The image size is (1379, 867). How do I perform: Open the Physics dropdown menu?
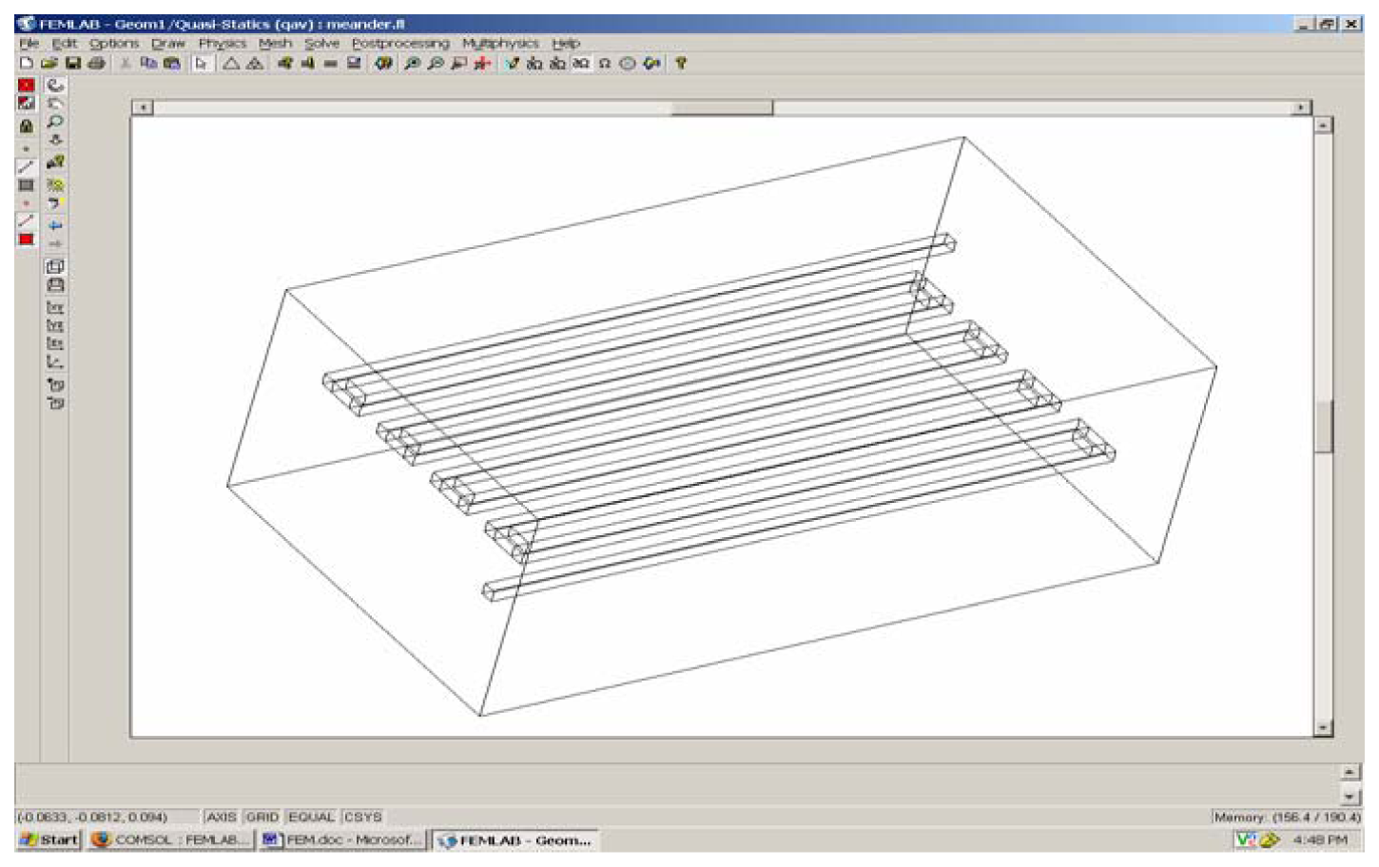pos(222,44)
